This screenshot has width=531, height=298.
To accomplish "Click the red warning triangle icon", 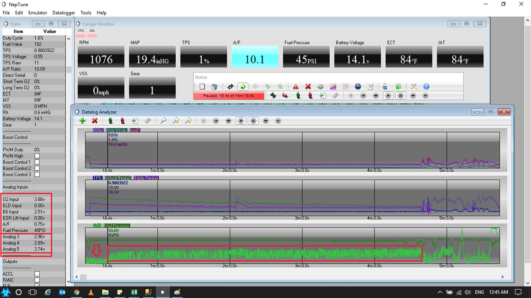I will coord(296,86).
